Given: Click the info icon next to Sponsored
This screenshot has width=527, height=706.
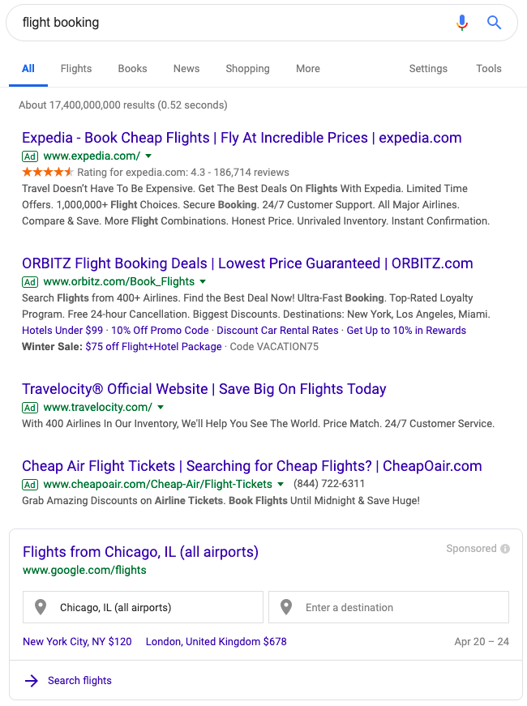Looking at the screenshot, I should coord(506,549).
